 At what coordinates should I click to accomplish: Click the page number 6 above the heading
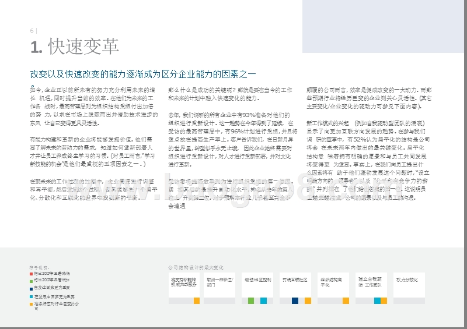point(32,31)
